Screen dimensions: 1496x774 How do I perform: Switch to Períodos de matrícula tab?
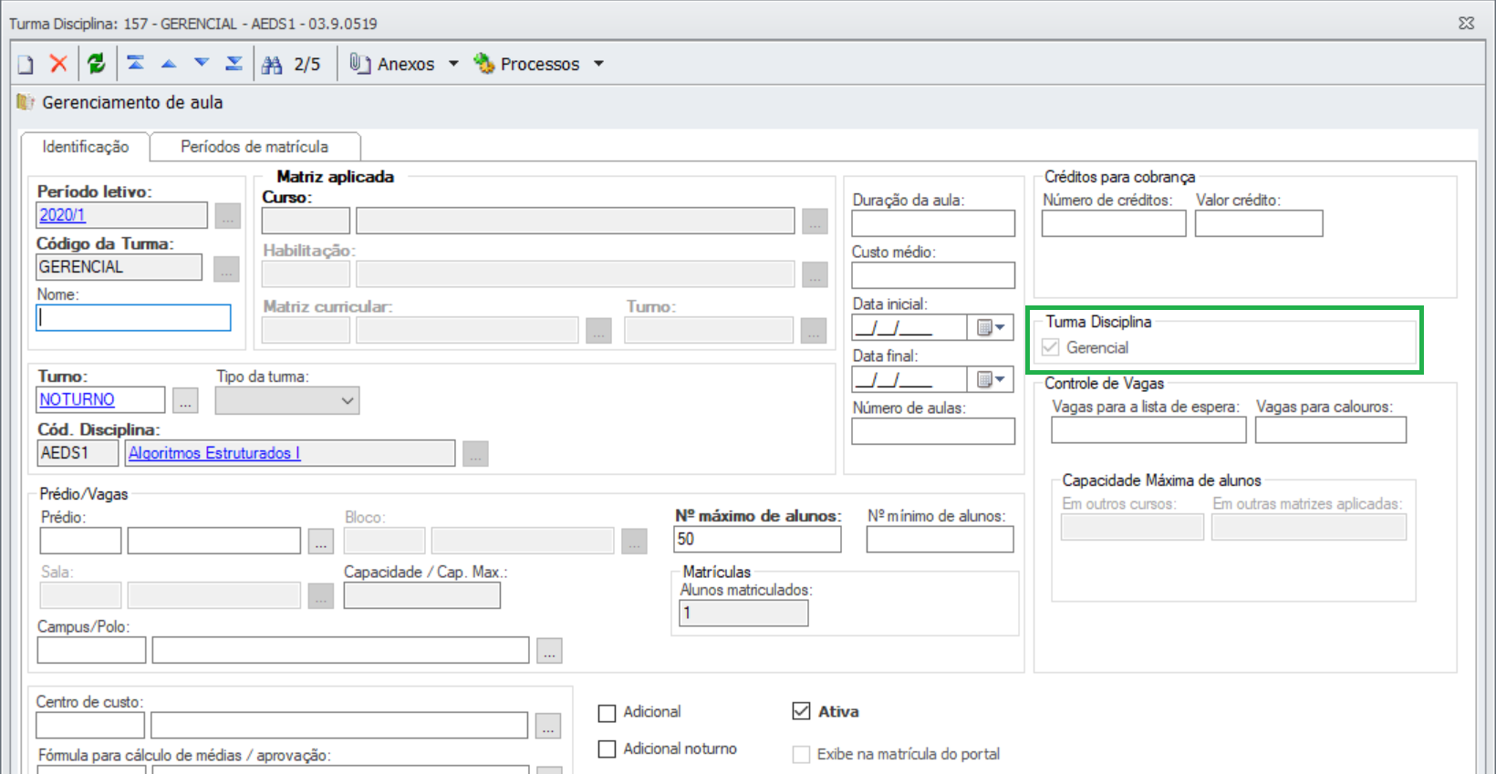[x=255, y=147]
